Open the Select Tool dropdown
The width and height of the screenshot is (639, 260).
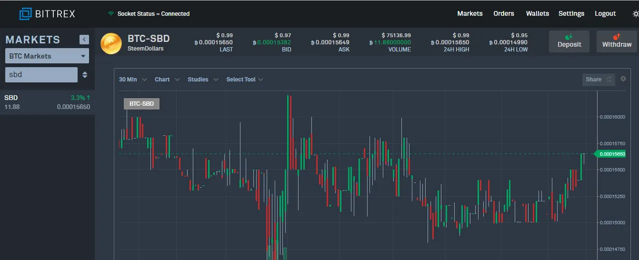click(245, 79)
